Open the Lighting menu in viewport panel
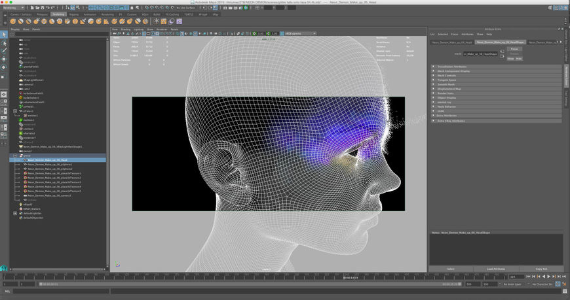 click(x=138, y=29)
